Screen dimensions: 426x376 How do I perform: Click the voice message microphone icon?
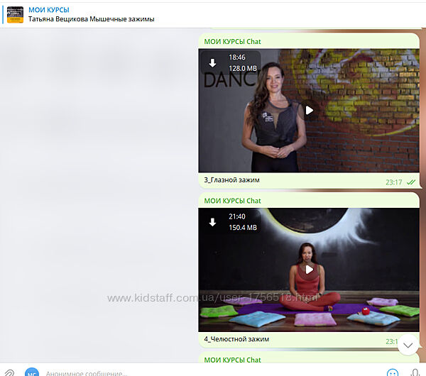click(415, 372)
